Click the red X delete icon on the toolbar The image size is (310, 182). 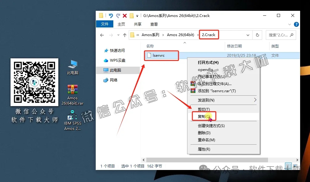(x=124, y=15)
